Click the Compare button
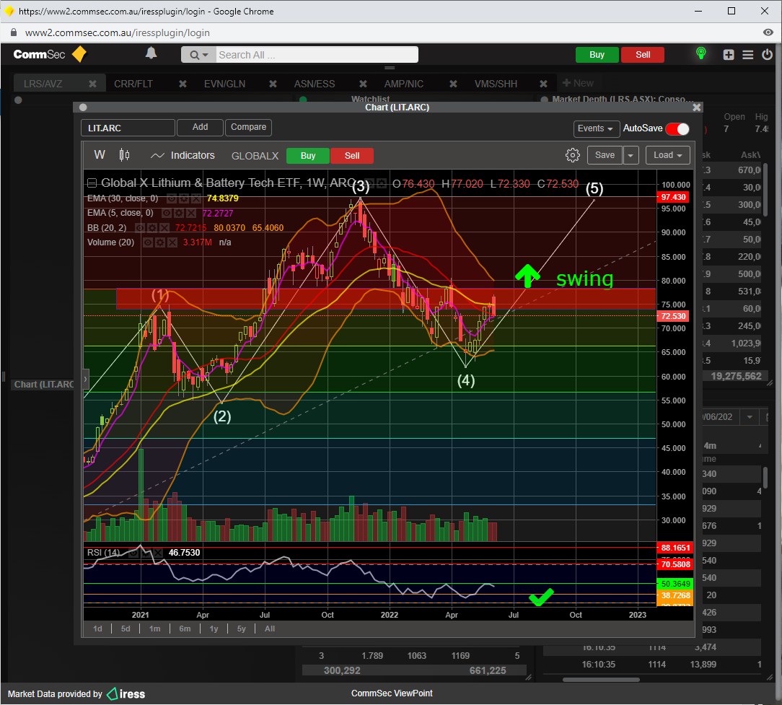 pyautogui.click(x=248, y=127)
